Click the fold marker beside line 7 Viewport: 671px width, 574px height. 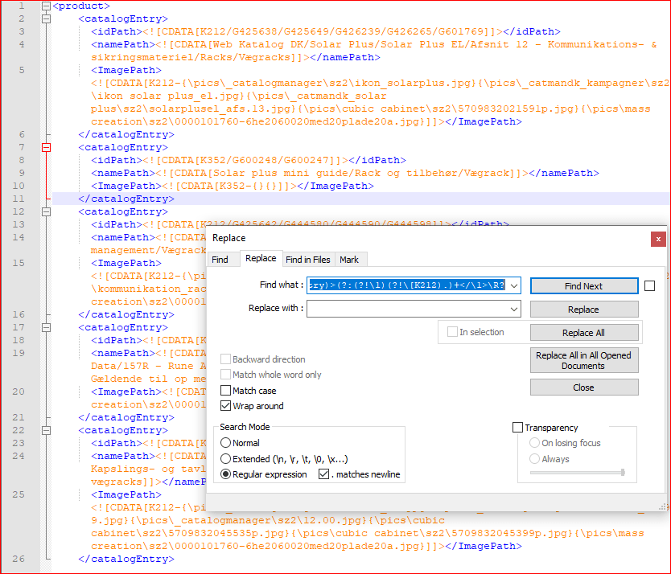[46, 147]
